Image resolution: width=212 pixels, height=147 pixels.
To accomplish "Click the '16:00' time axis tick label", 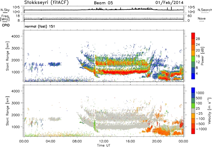I will [x=130, y=141].
